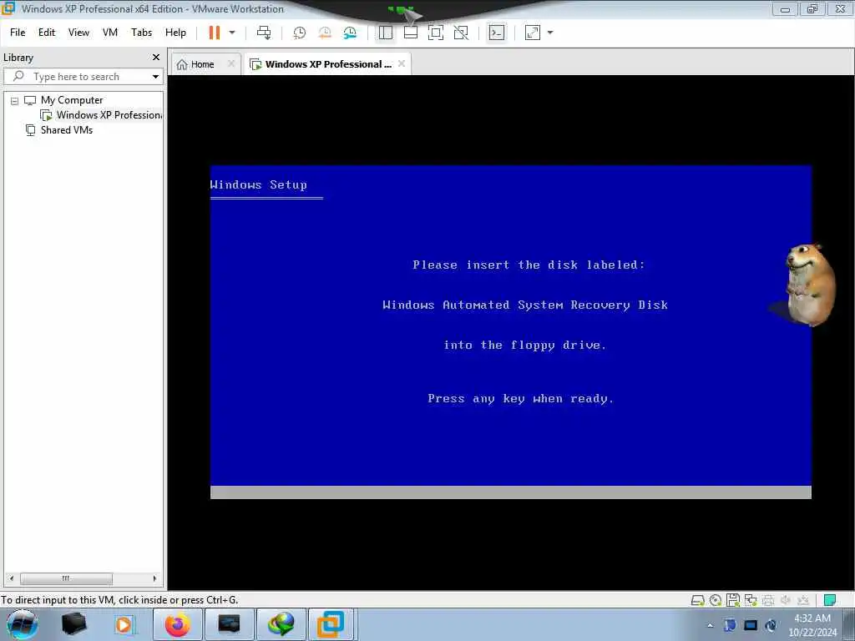
Task: Click the swirl icon beside the tray clock
Action: coord(771,625)
